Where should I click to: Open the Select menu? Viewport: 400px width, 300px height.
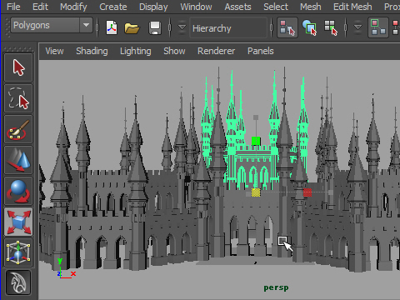tap(276, 7)
